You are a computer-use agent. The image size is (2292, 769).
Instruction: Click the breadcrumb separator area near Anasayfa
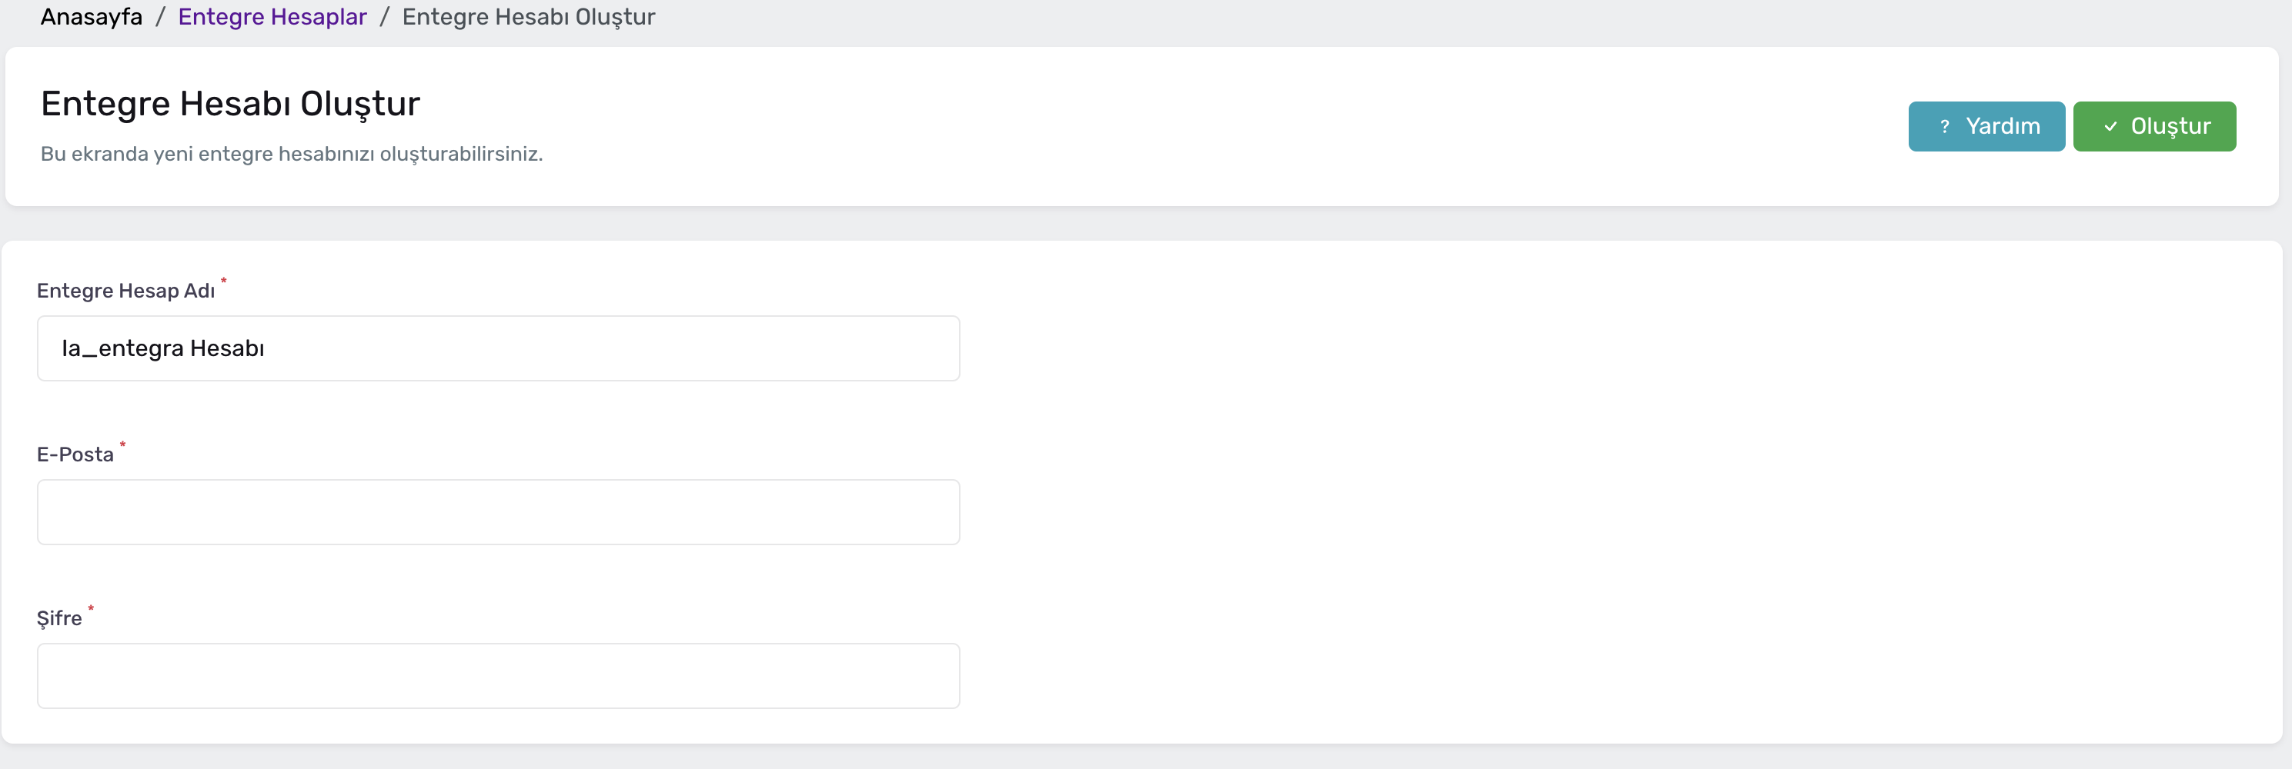click(160, 17)
